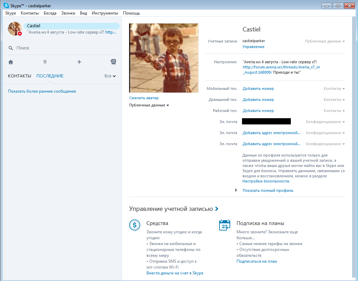Click Добавить номер for Домашний тел.
Screen dimensions: 358x281
(258, 100)
